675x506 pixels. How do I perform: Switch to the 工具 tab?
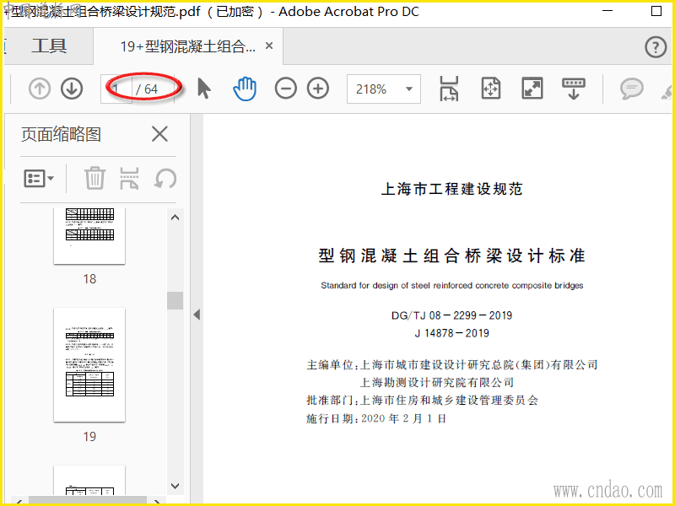coord(49,46)
